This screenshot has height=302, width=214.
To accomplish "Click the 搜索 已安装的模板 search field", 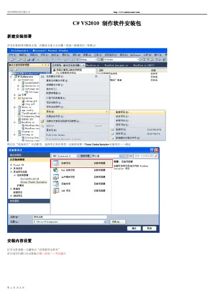I will click(146, 156).
